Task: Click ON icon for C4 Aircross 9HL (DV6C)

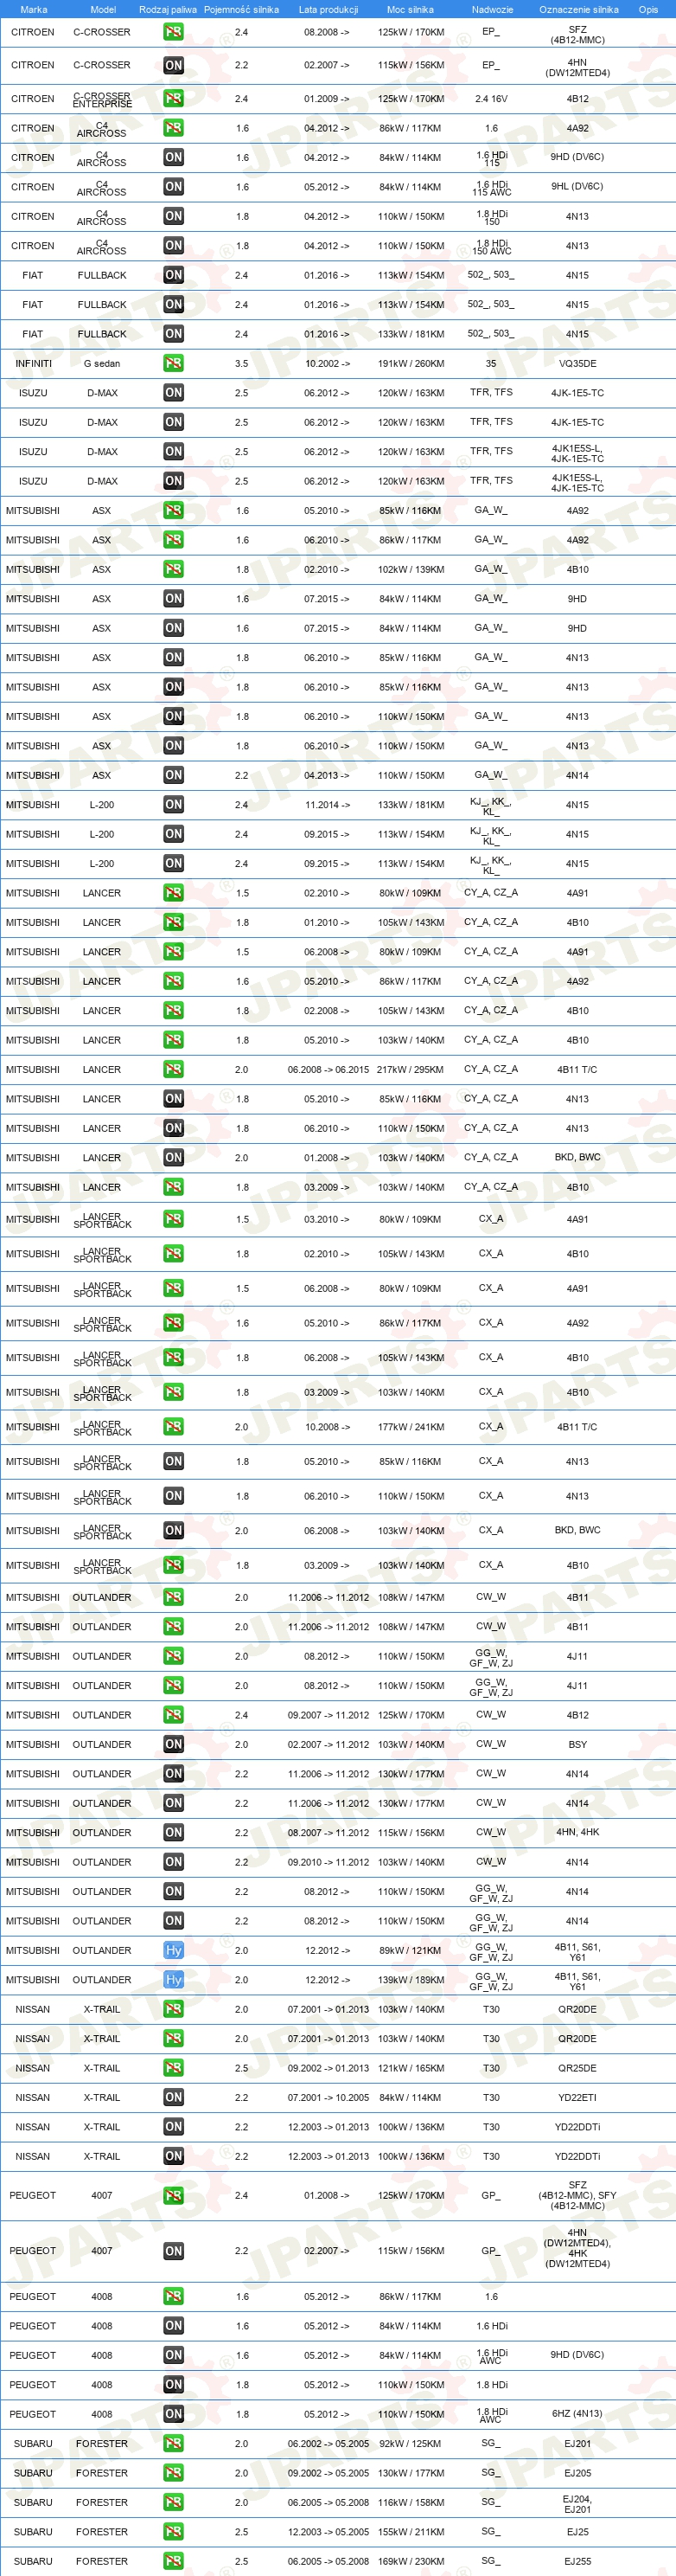Action: click(x=174, y=187)
